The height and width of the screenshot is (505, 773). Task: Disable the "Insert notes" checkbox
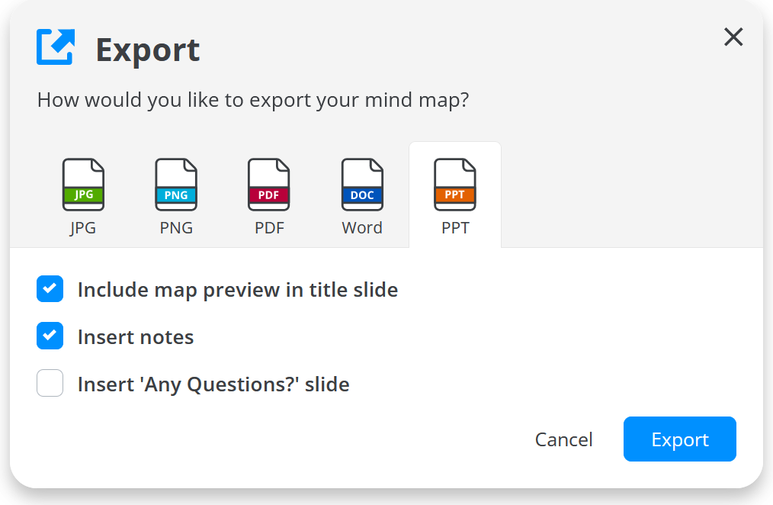click(x=50, y=336)
